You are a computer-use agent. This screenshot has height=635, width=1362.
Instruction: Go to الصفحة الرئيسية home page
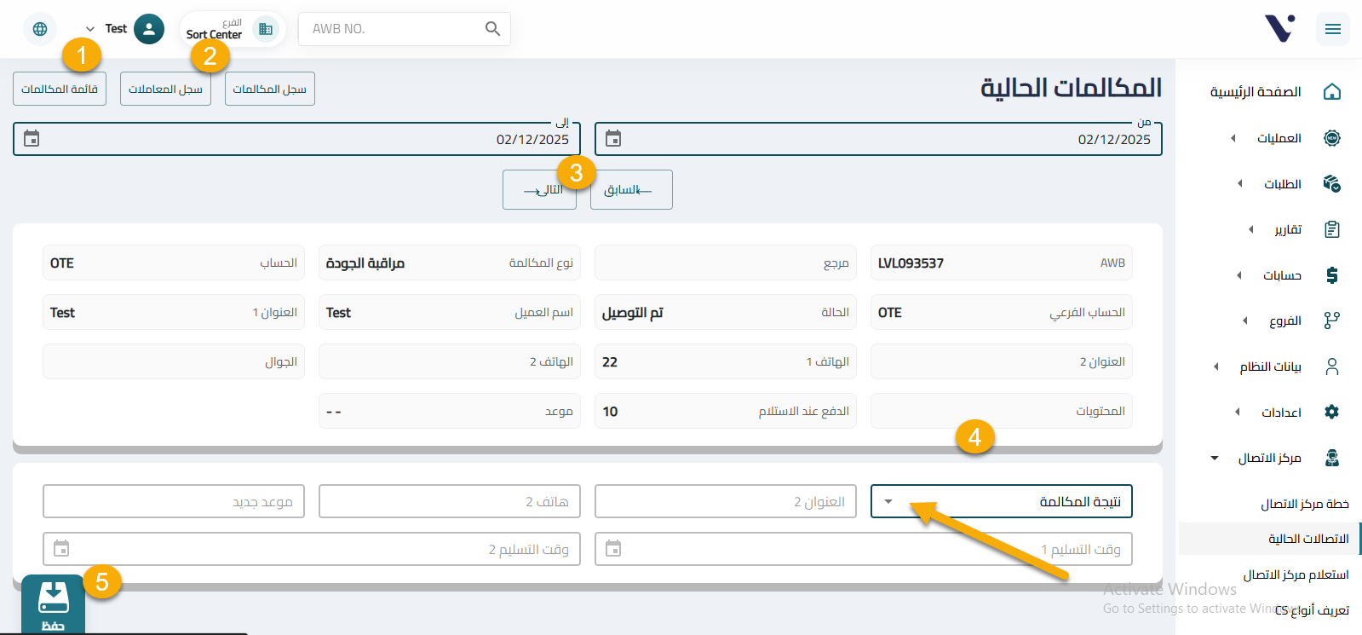[1256, 92]
